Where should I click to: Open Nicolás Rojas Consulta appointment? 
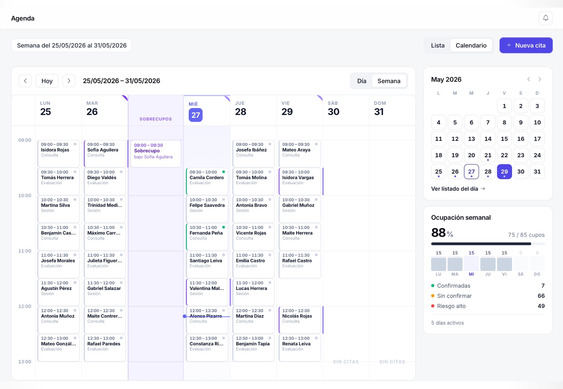coord(300,320)
